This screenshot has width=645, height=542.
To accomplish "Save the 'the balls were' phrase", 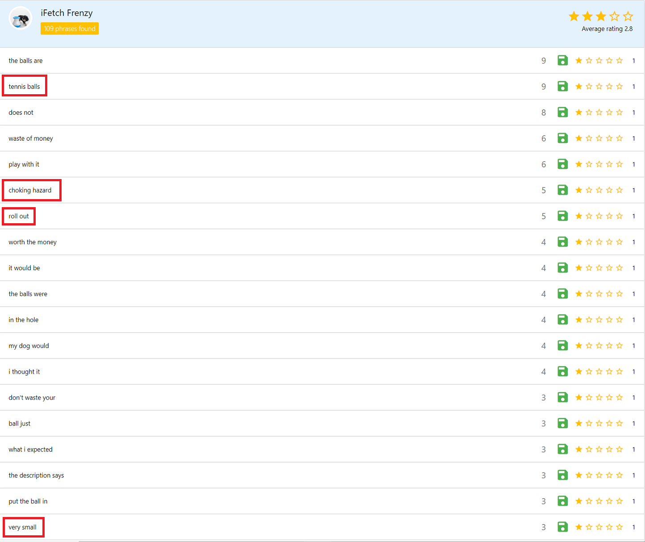I will pyautogui.click(x=562, y=293).
